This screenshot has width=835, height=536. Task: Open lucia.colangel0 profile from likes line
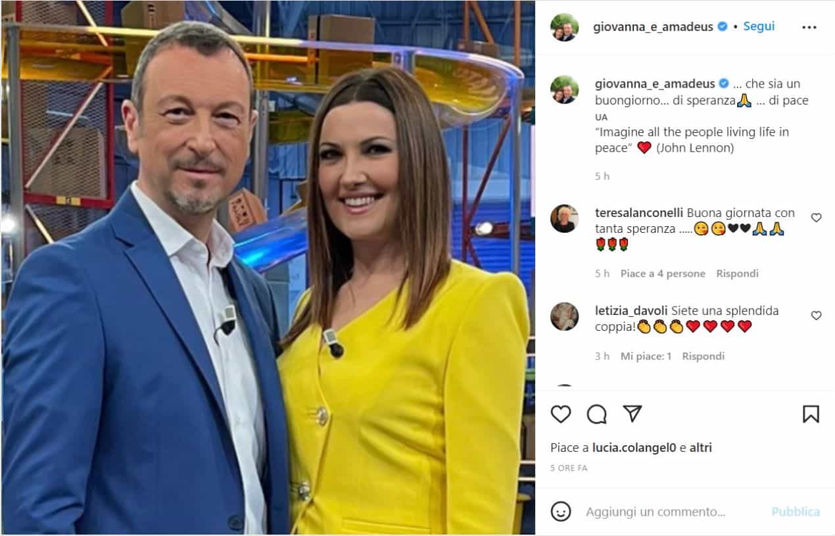click(x=634, y=448)
